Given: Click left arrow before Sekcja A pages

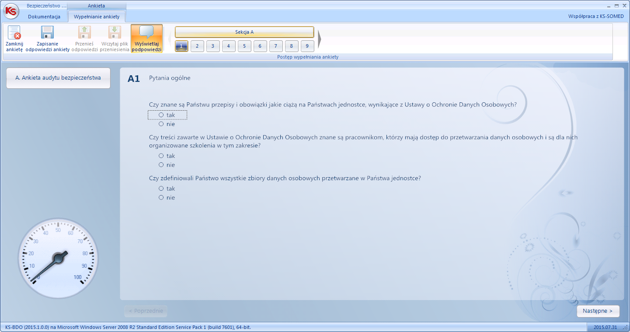Looking at the screenshot, I should pos(170,39).
